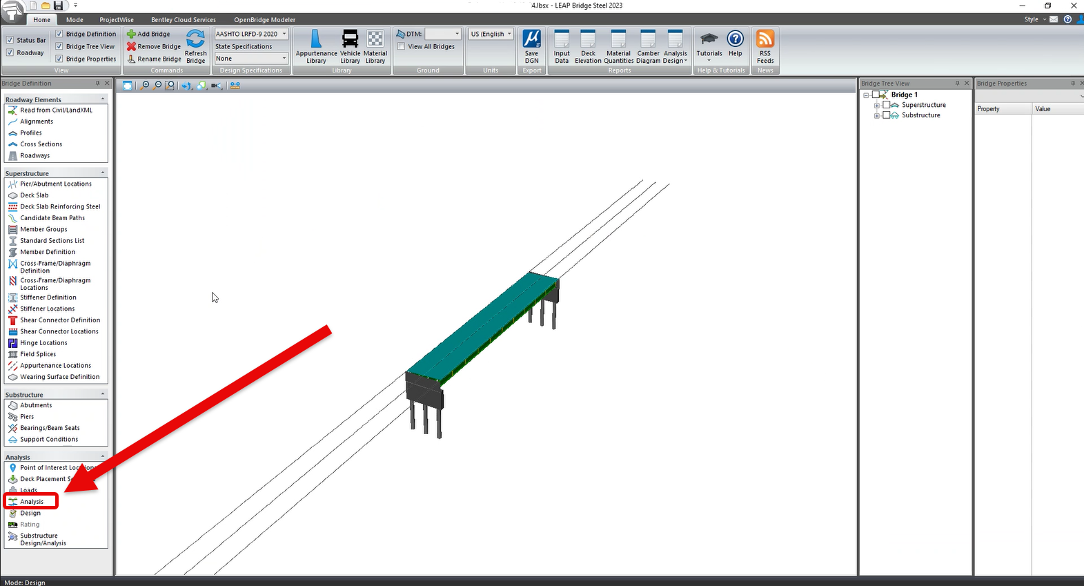This screenshot has width=1084, height=586.
Task: Click Refresh Bridge in Commands group
Action: (x=195, y=47)
